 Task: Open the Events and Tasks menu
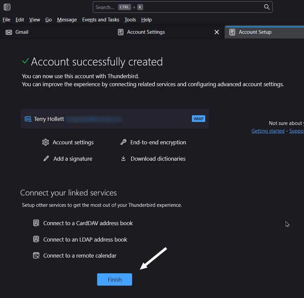click(101, 20)
